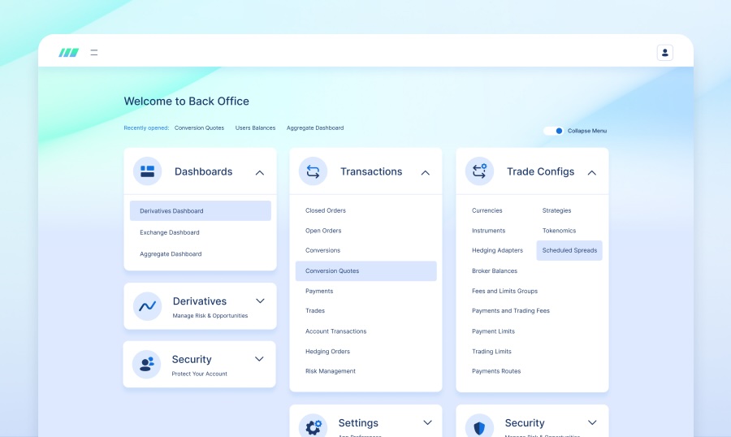Open the hamburger menu icon

[94, 53]
